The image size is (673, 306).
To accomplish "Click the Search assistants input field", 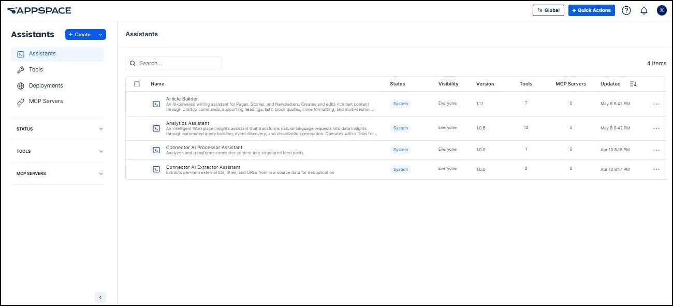I will coord(173,63).
